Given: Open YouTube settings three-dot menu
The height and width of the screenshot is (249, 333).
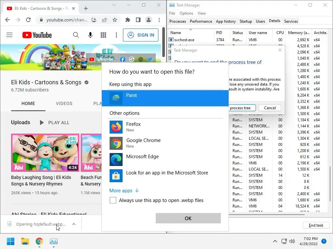Looking at the screenshot, I should pos(116,35).
